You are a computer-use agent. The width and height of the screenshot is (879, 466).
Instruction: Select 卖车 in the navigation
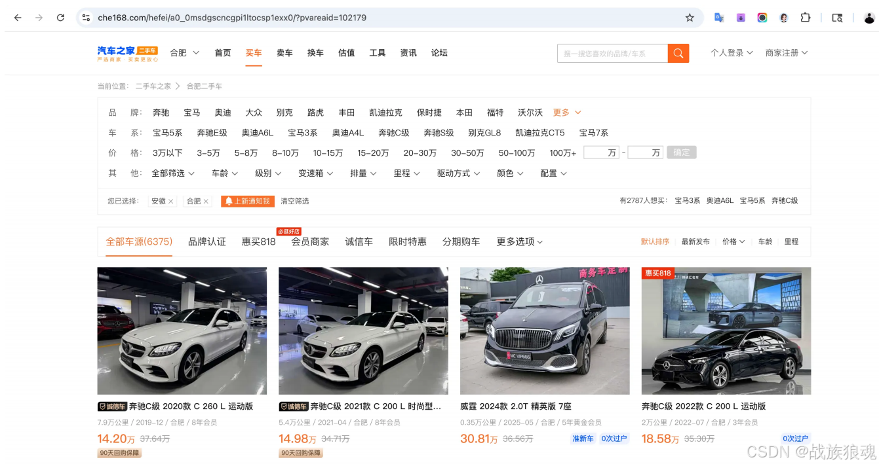coord(284,53)
